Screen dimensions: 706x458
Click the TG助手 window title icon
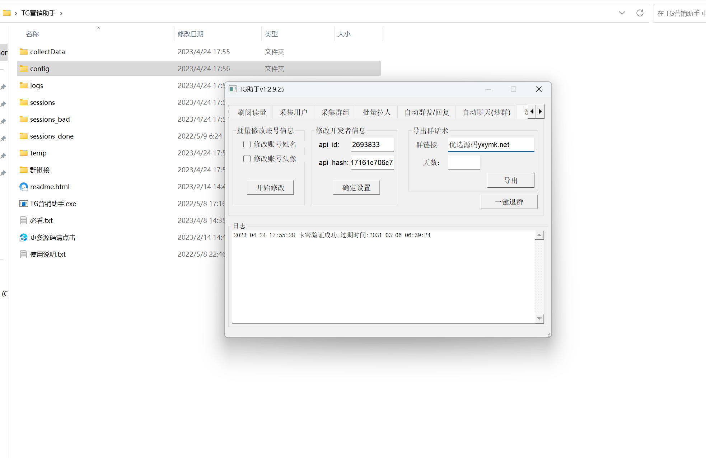pyautogui.click(x=233, y=89)
